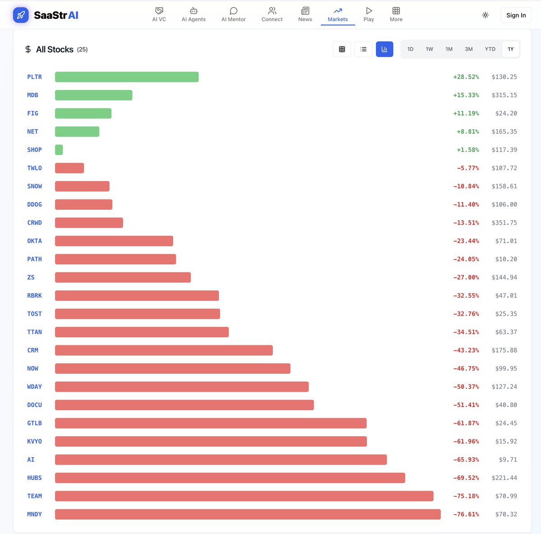Open the KVYO ticker link
This screenshot has width=541, height=534.
coord(34,442)
